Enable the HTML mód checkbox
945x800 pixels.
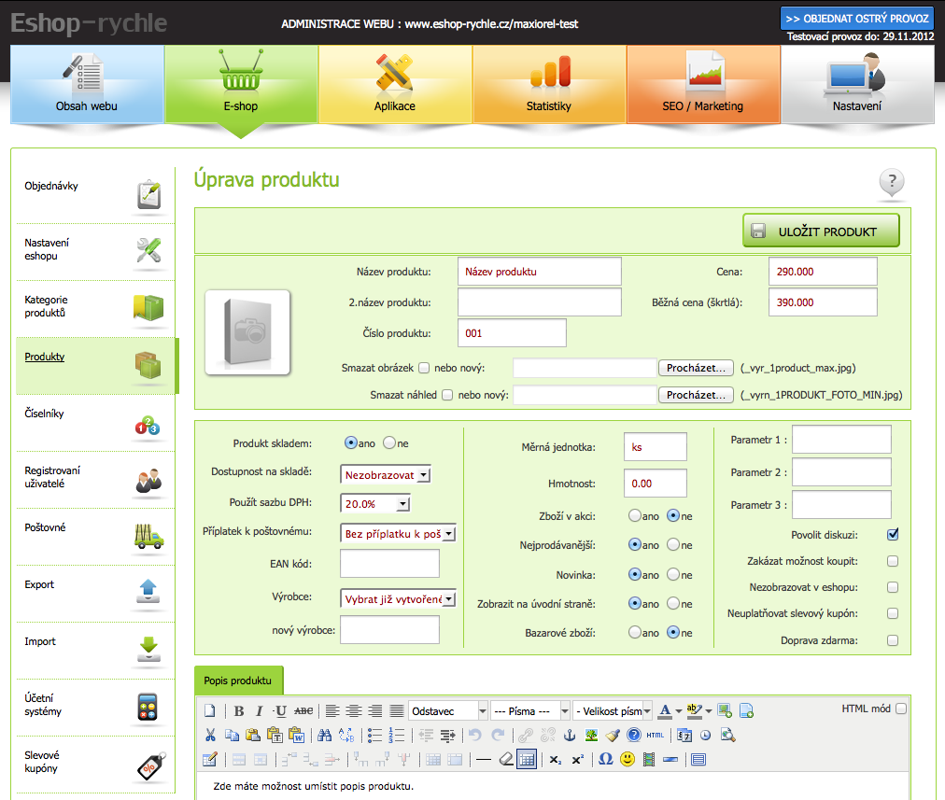click(x=900, y=709)
